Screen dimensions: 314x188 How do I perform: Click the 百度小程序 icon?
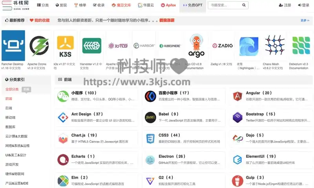pyautogui.click(x=150, y=96)
